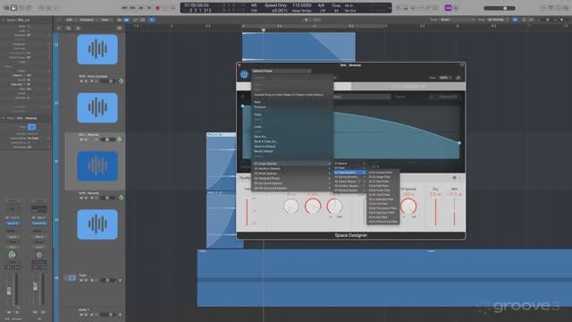Click the Add Track plus button

point(59,28)
